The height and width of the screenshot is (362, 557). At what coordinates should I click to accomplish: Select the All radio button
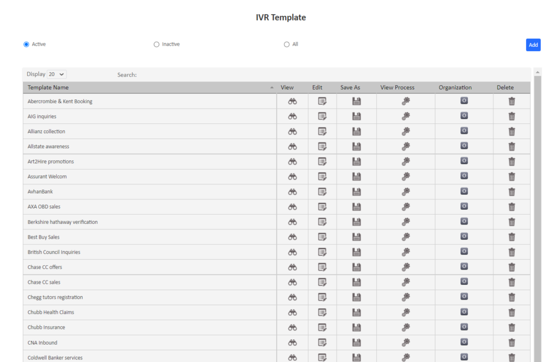(x=286, y=44)
